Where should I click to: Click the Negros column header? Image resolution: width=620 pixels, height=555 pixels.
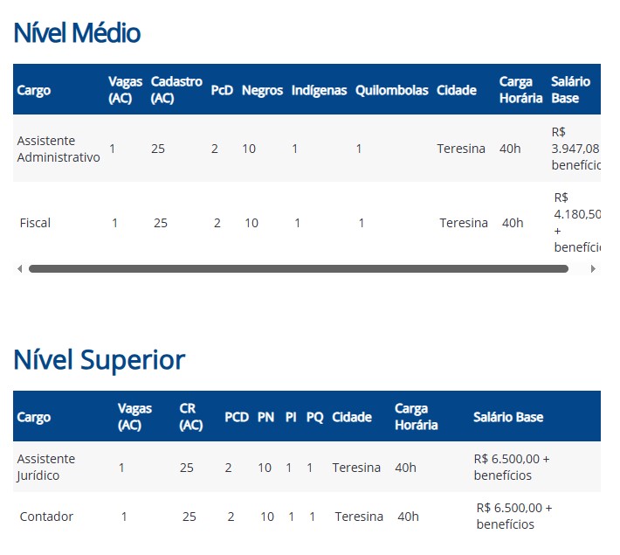point(262,90)
